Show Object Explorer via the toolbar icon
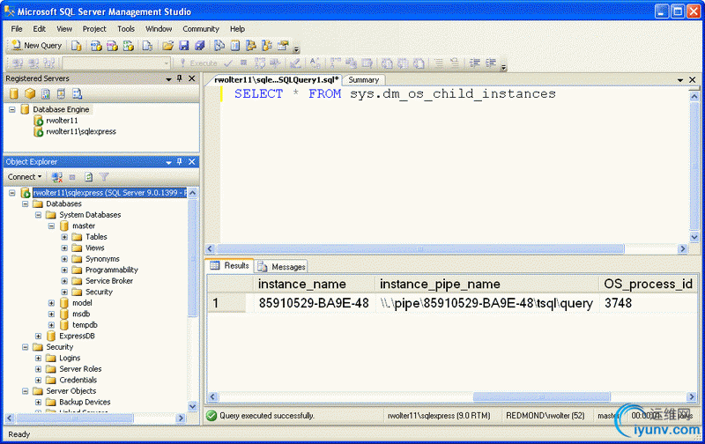 click(x=251, y=46)
